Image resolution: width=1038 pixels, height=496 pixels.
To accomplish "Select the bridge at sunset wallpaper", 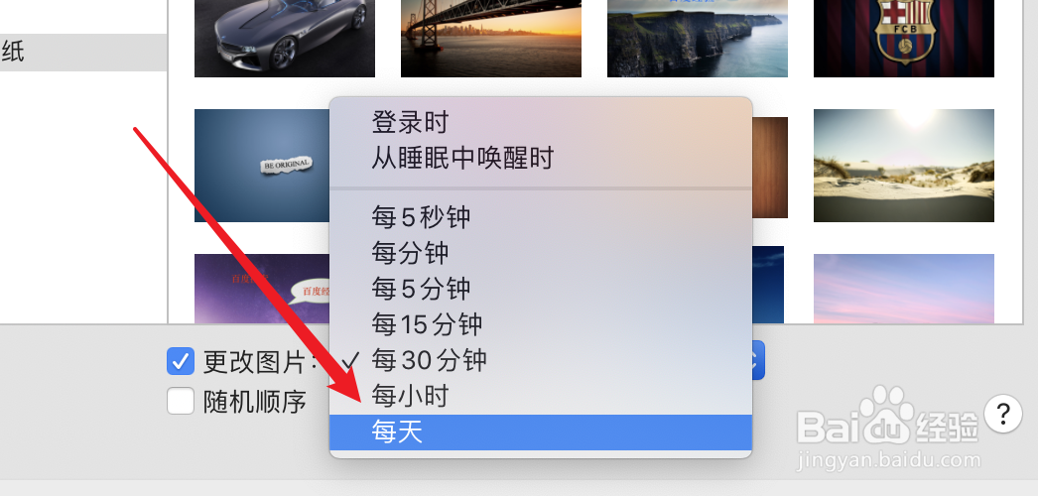I will (x=491, y=39).
